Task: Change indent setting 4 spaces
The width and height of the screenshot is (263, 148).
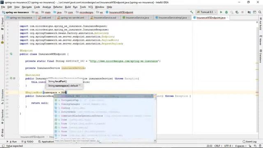Action: click(x=240, y=146)
